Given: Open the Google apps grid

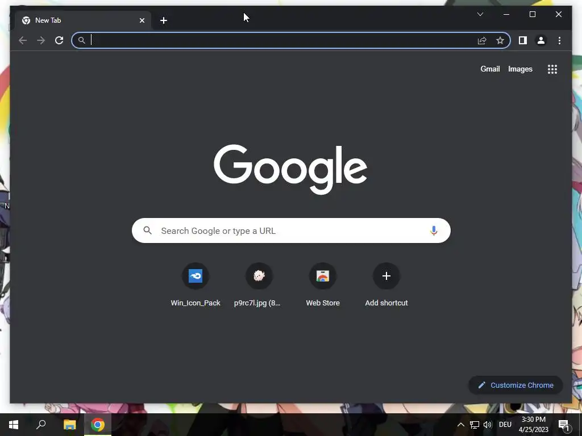Looking at the screenshot, I should [552, 69].
